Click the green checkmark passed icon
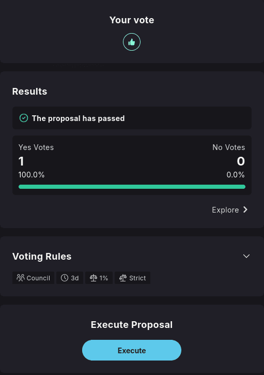Screen dimensions: 264x375 coord(24,118)
